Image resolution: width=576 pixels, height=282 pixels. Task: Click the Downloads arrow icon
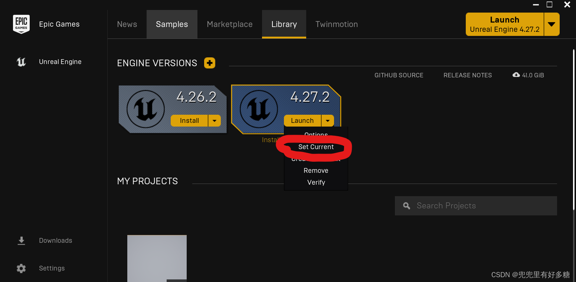22,241
